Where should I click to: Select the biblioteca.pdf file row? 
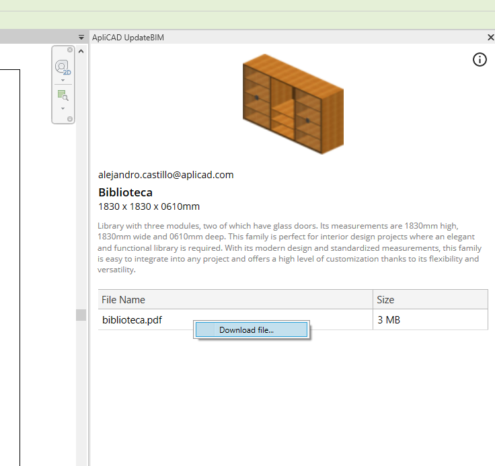pos(293,319)
